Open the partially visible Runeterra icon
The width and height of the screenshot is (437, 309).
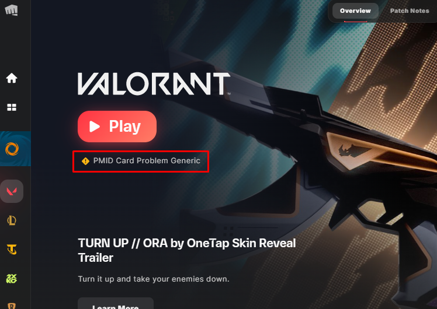pos(12,306)
